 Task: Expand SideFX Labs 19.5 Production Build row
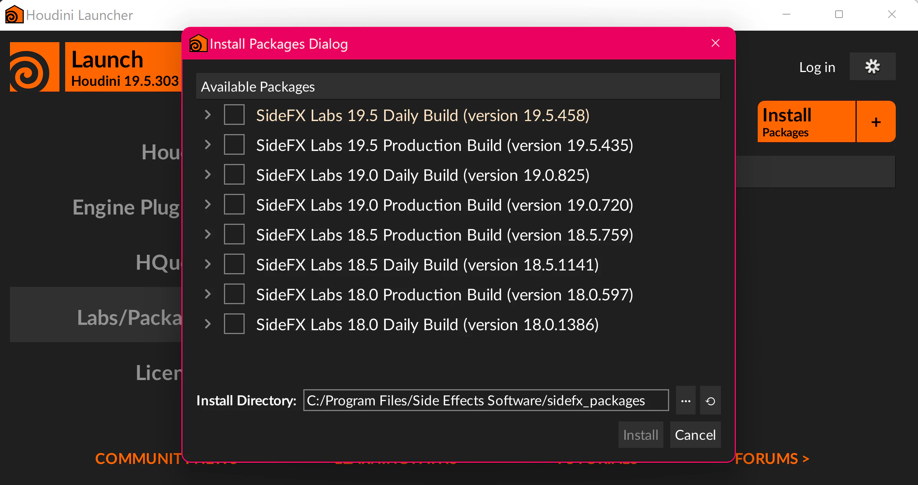pos(208,145)
